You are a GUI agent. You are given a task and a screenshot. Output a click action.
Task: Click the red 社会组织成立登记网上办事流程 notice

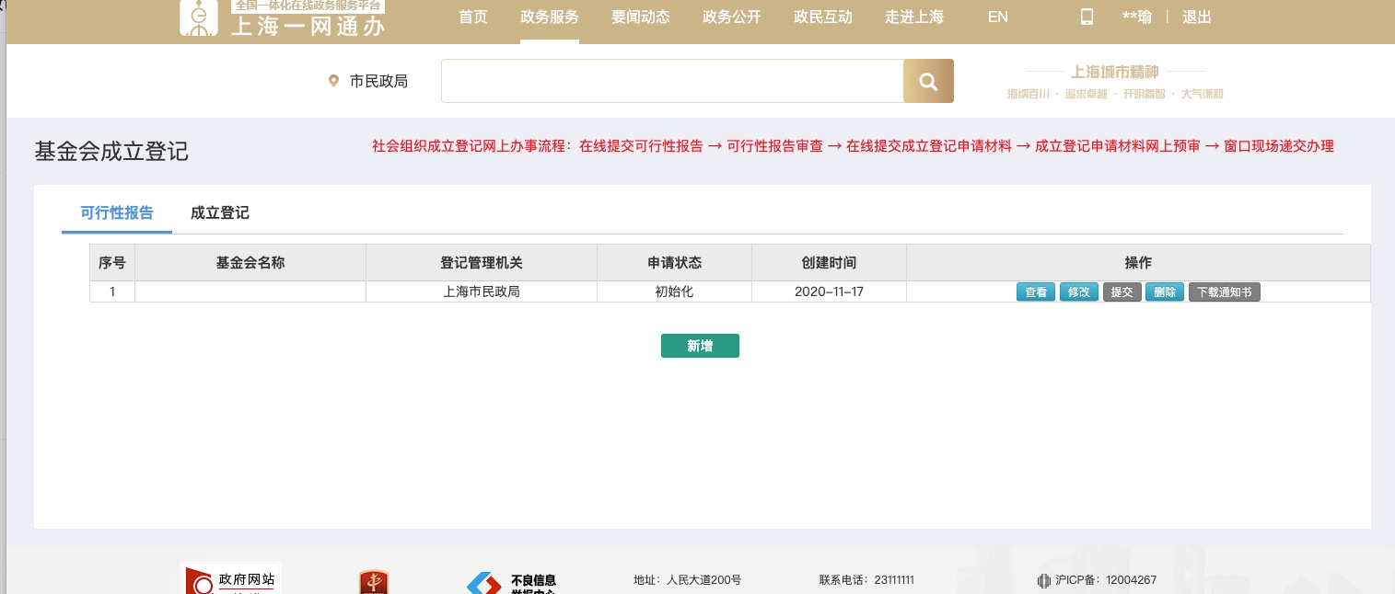tap(853, 145)
